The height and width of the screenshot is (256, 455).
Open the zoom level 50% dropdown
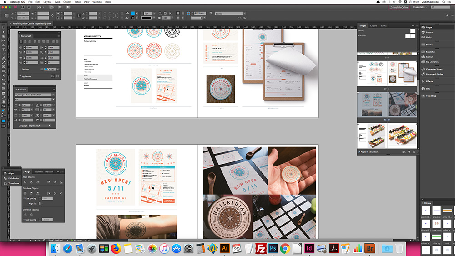coord(40,7)
